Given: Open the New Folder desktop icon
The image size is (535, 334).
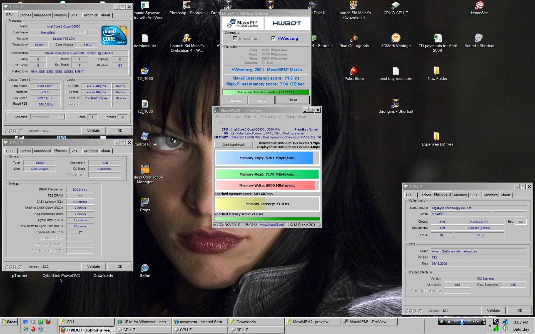Looking at the screenshot, I should [x=437, y=74].
